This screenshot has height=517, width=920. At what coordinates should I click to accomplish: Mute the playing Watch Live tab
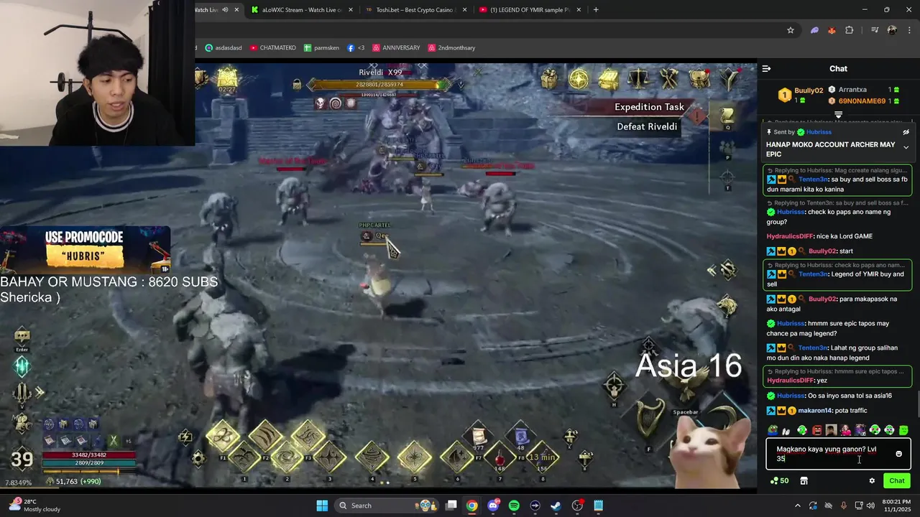click(225, 10)
